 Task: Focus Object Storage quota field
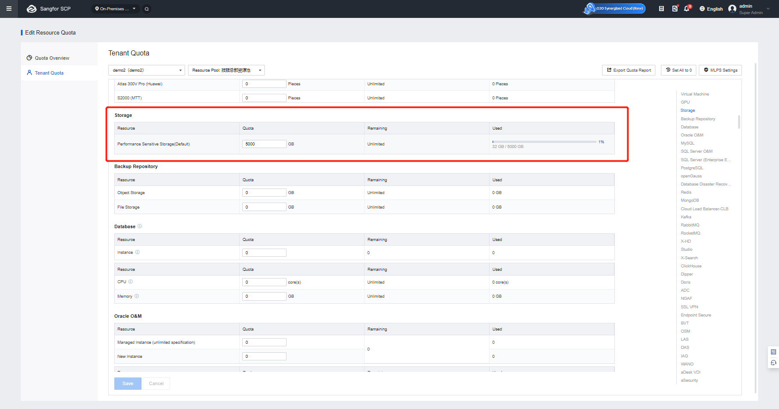(264, 193)
